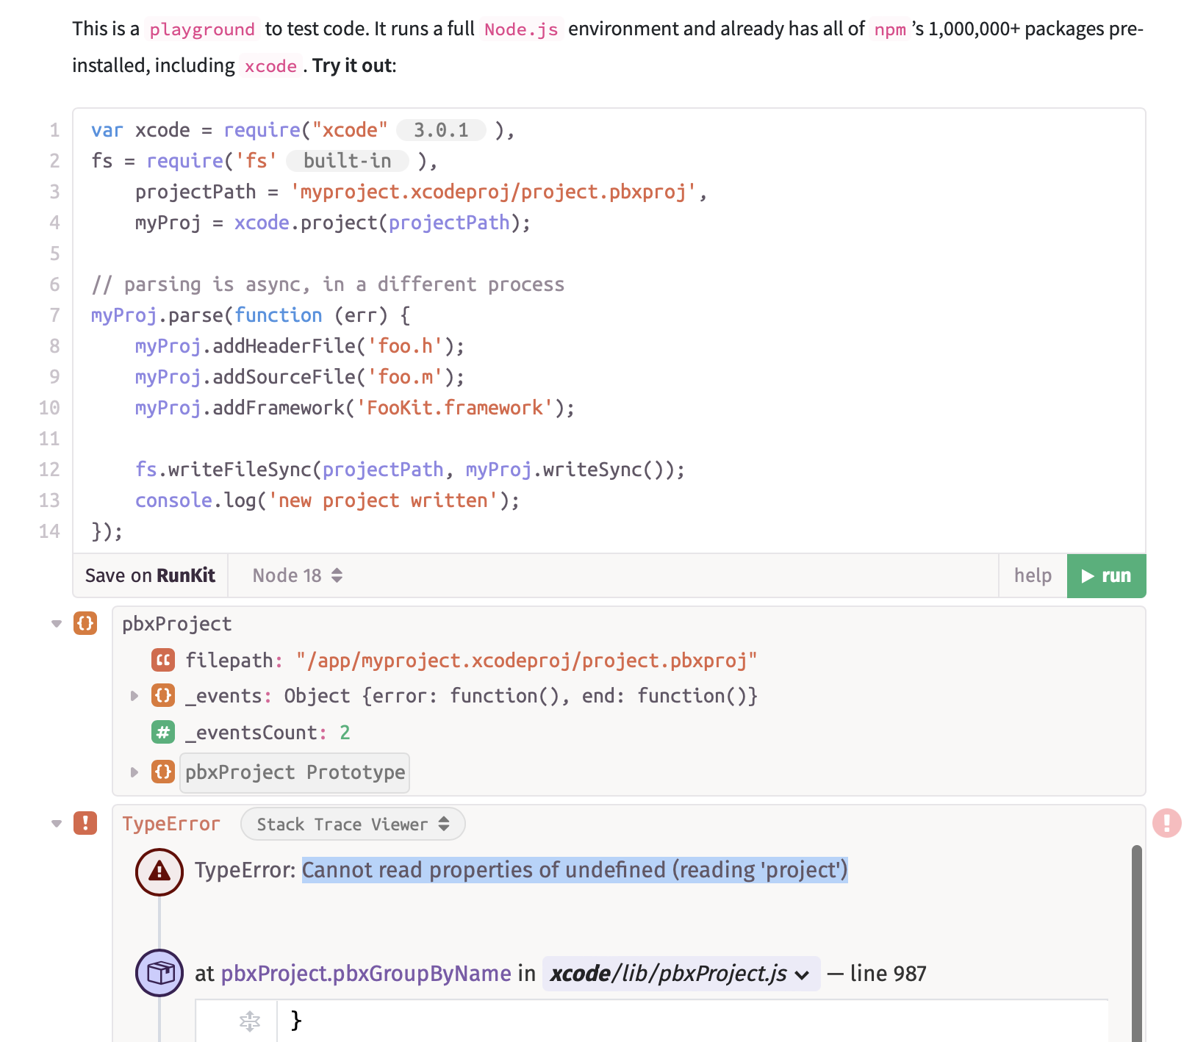
Task: Click the _eventsCount value 2
Action: [x=345, y=733]
